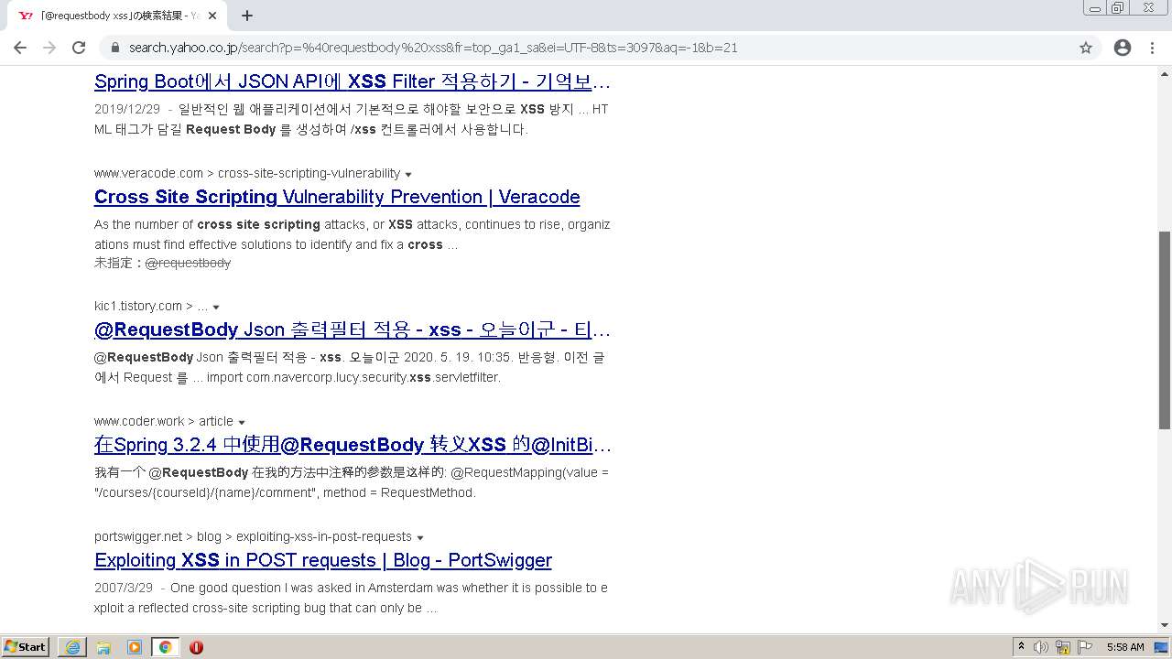Close the Yahoo search results tab
The width and height of the screenshot is (1172, 659).
(213, 16)
